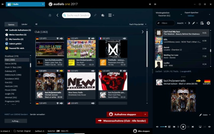Click 'Format: Original' status entry
The image size is (214, 134).
point(22,131)
